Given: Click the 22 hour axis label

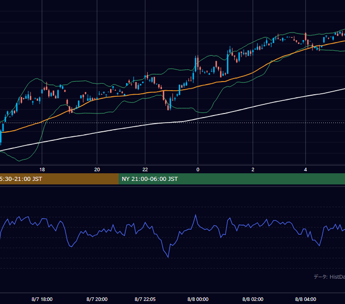Looking at the screenshot, I should (x=145, y=170).
